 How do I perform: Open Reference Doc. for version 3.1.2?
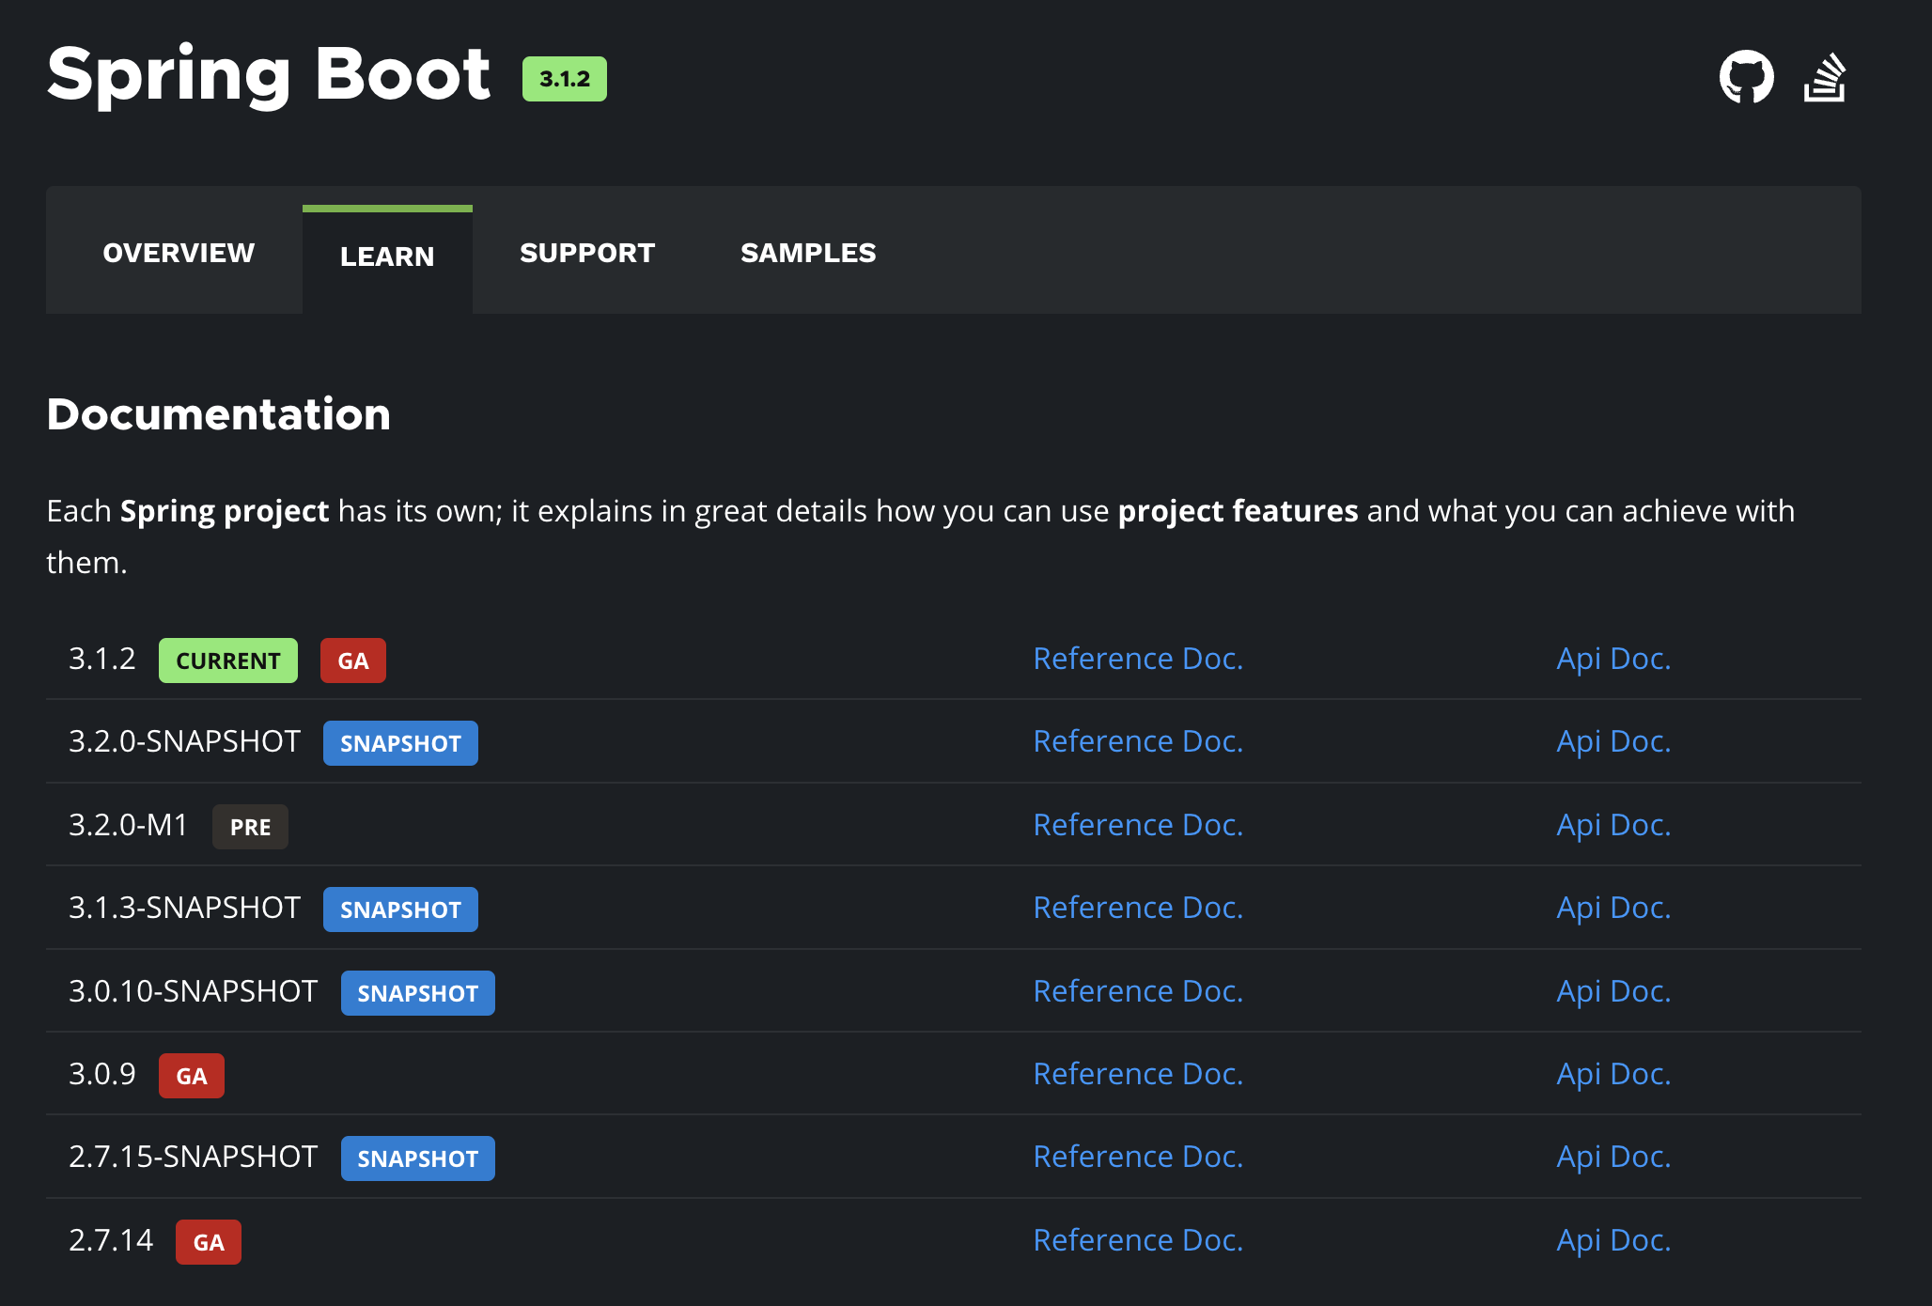point(1138,659)
